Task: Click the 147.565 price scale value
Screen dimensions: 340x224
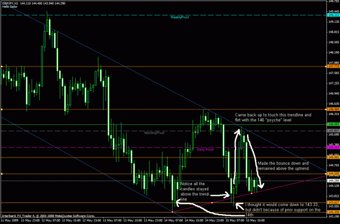Action: pos(333,73)
